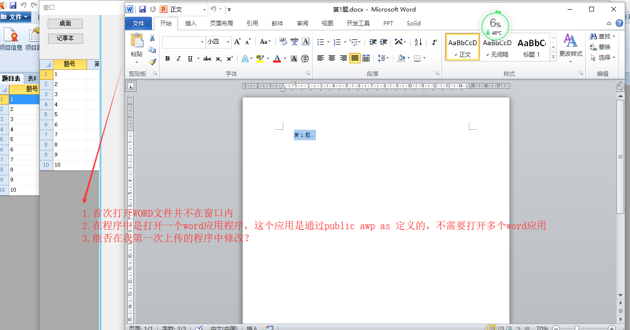
Task: Toggle justify paragraph alignment
Action: [354, 58]
